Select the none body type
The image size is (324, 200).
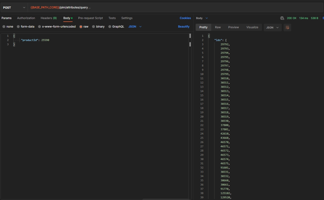(8, 27)
